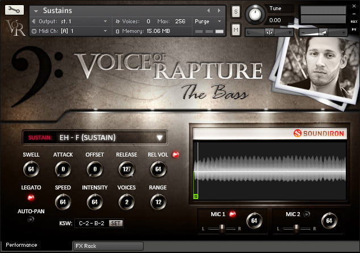Enable the MIC 2 button
The height and width of the screenshot is (253, 360).
tap(307, 214)
